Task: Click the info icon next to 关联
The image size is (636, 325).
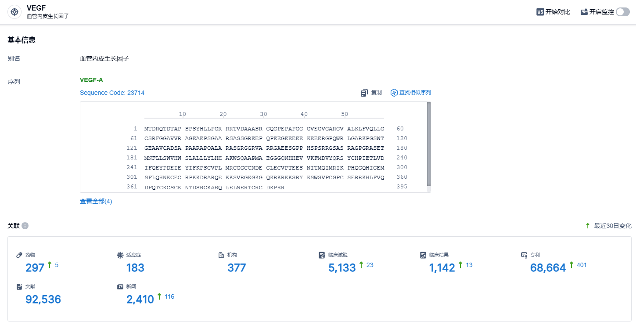Action: coord(25,226)
